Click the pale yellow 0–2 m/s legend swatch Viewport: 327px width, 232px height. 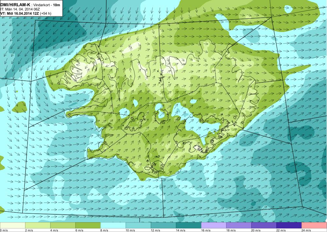12,225
